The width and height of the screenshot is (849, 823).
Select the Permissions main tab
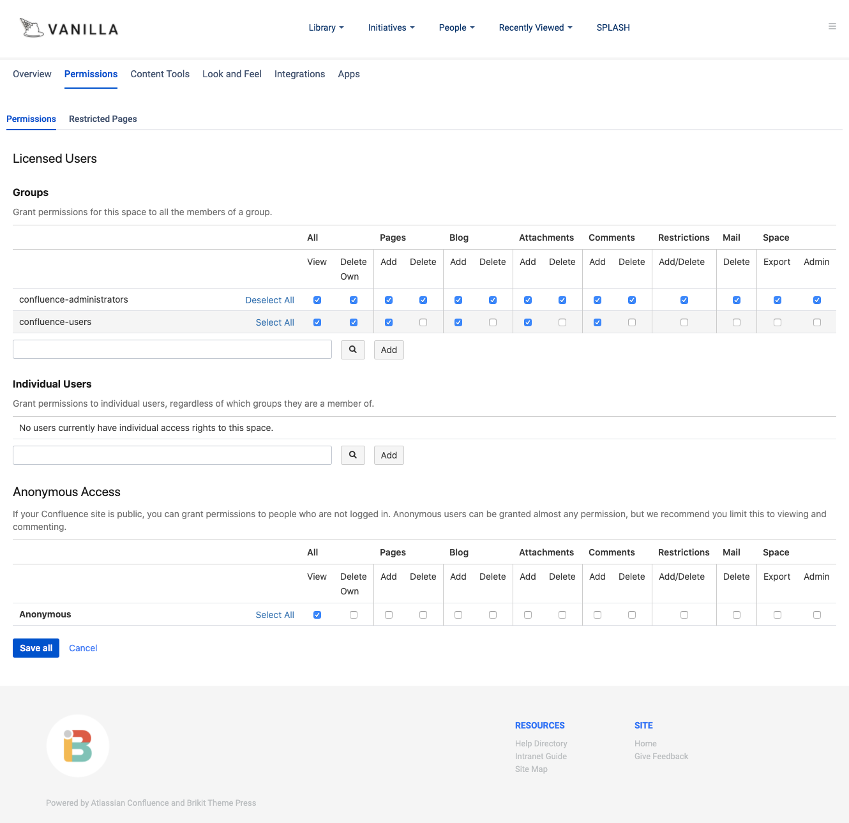coord(91,74)
